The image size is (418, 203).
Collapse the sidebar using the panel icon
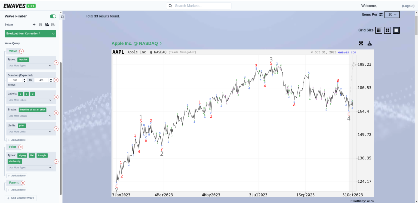point(62,17)
